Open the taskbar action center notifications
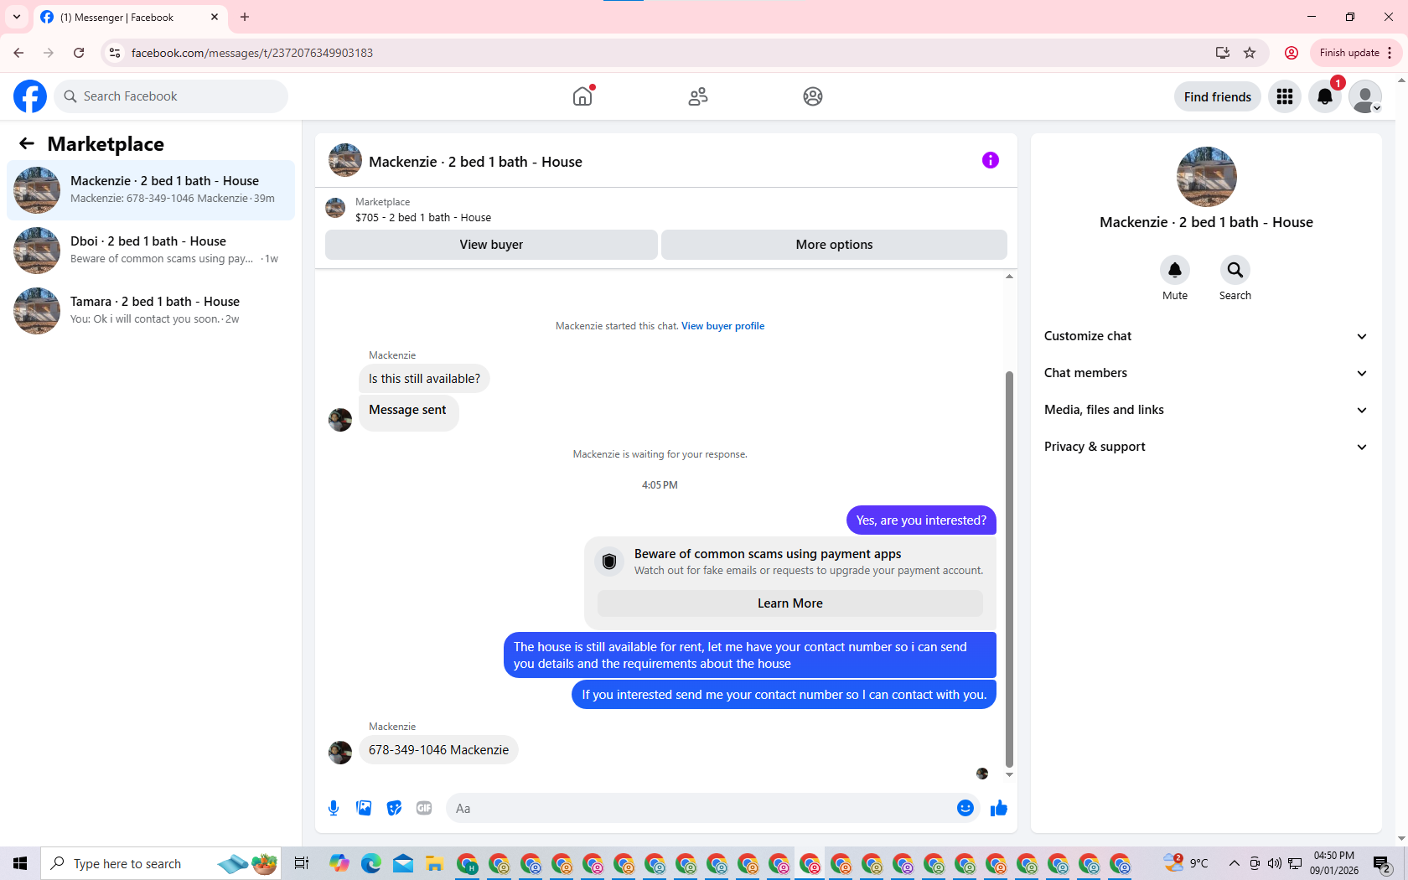 (1382, 863)
